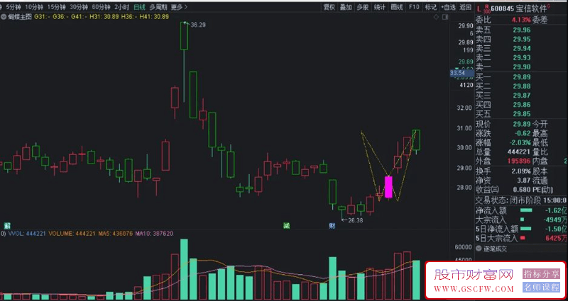Switch chart to 5分钟 period

pyautogui.click(x=13, y=7)
